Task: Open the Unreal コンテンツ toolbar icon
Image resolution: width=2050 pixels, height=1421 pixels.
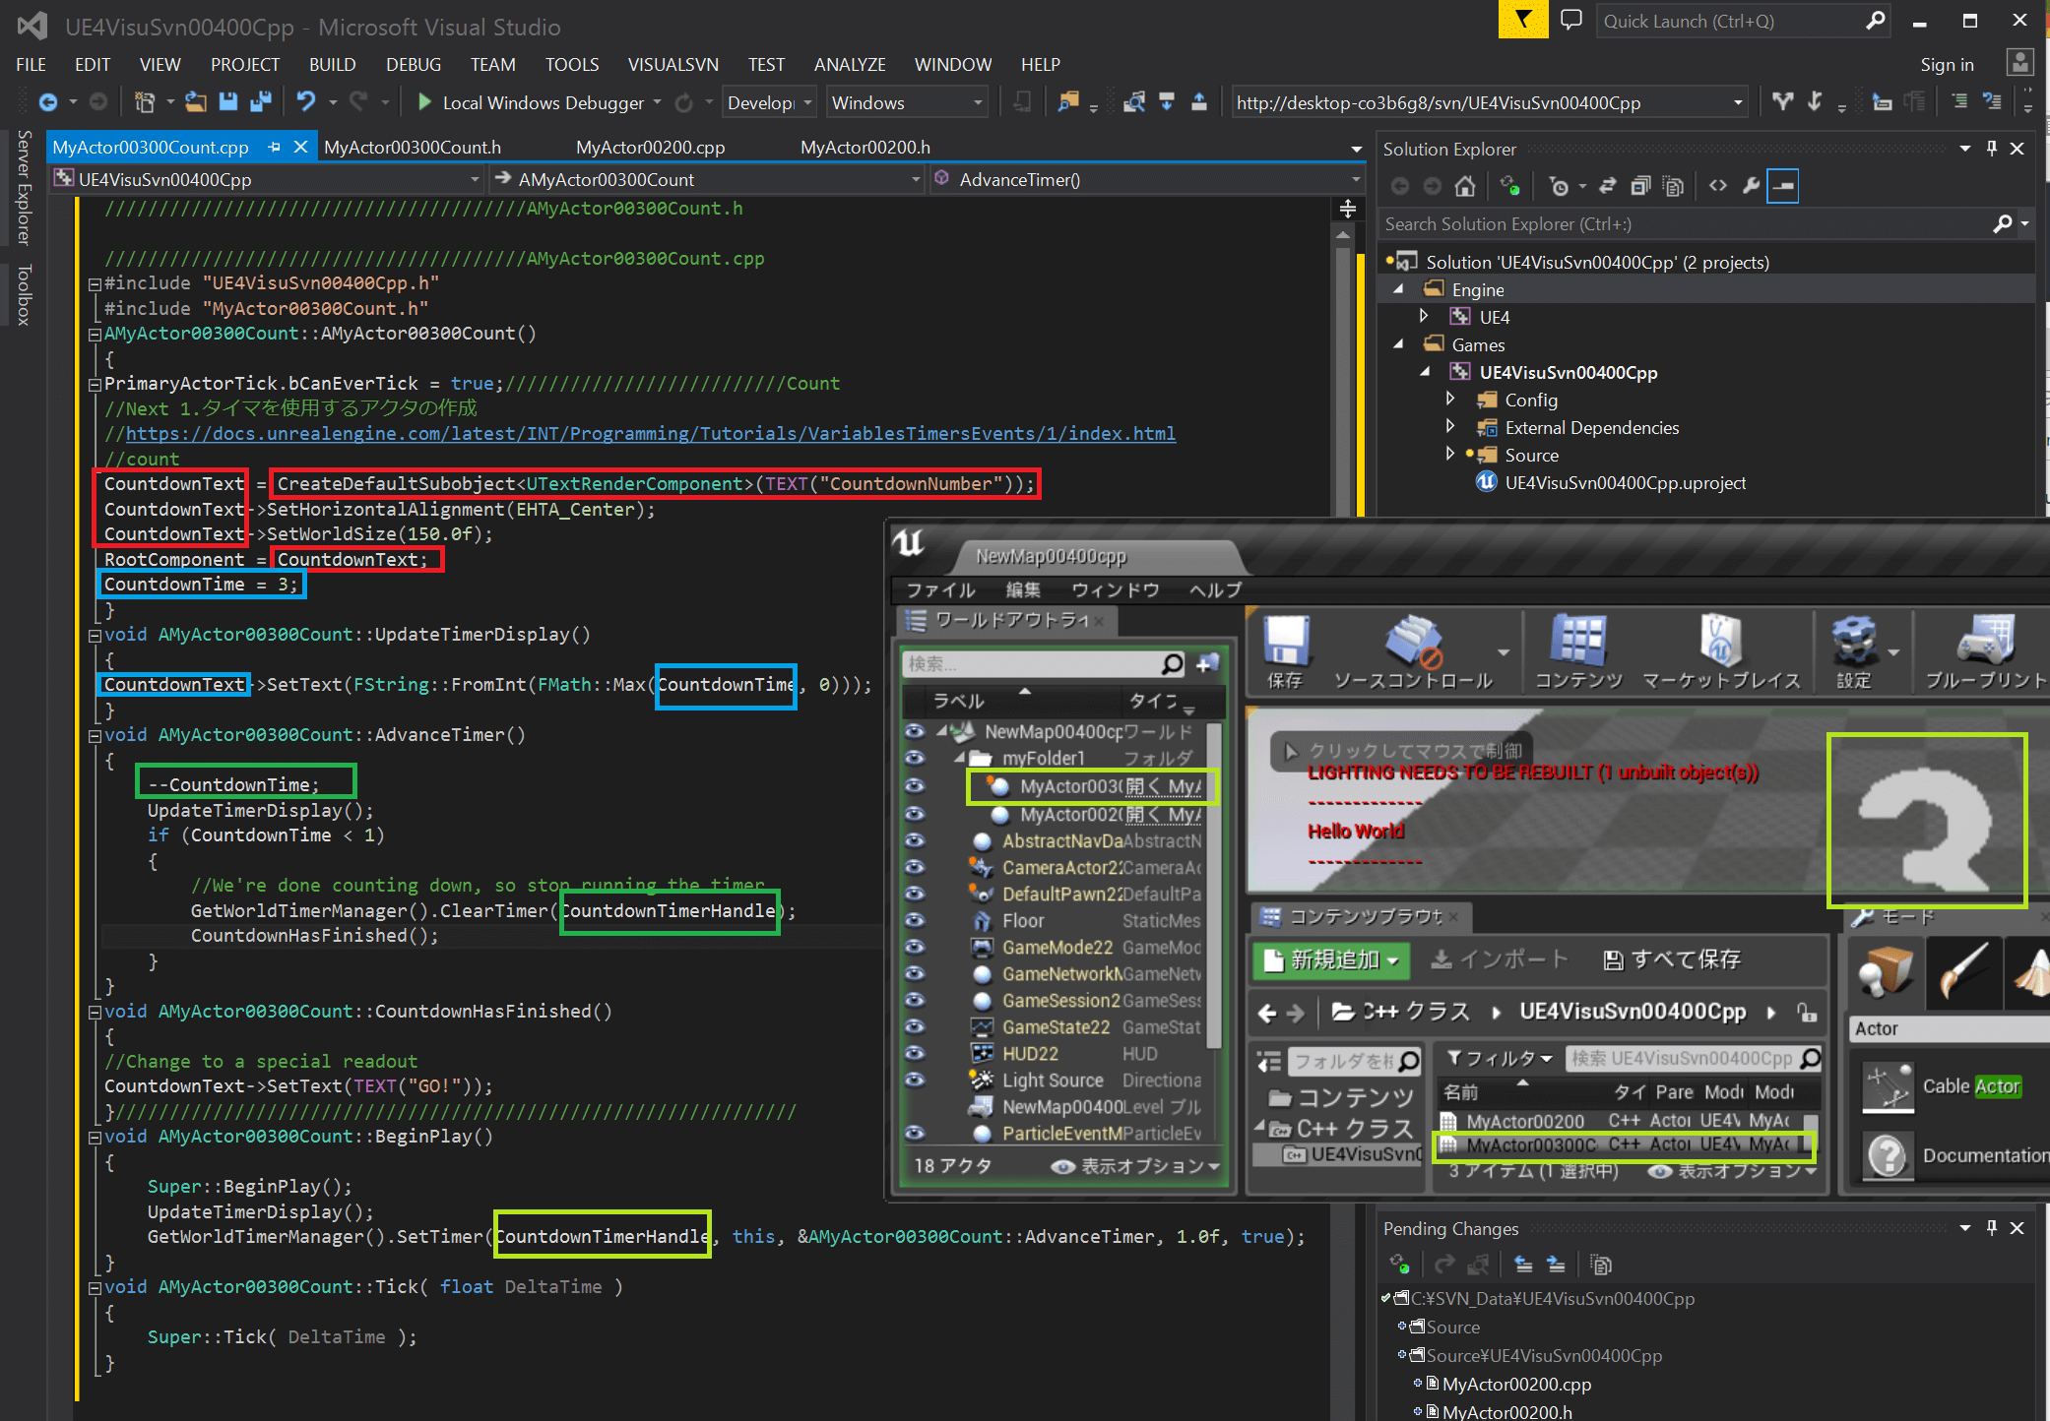Action: tap(1578, 651)
